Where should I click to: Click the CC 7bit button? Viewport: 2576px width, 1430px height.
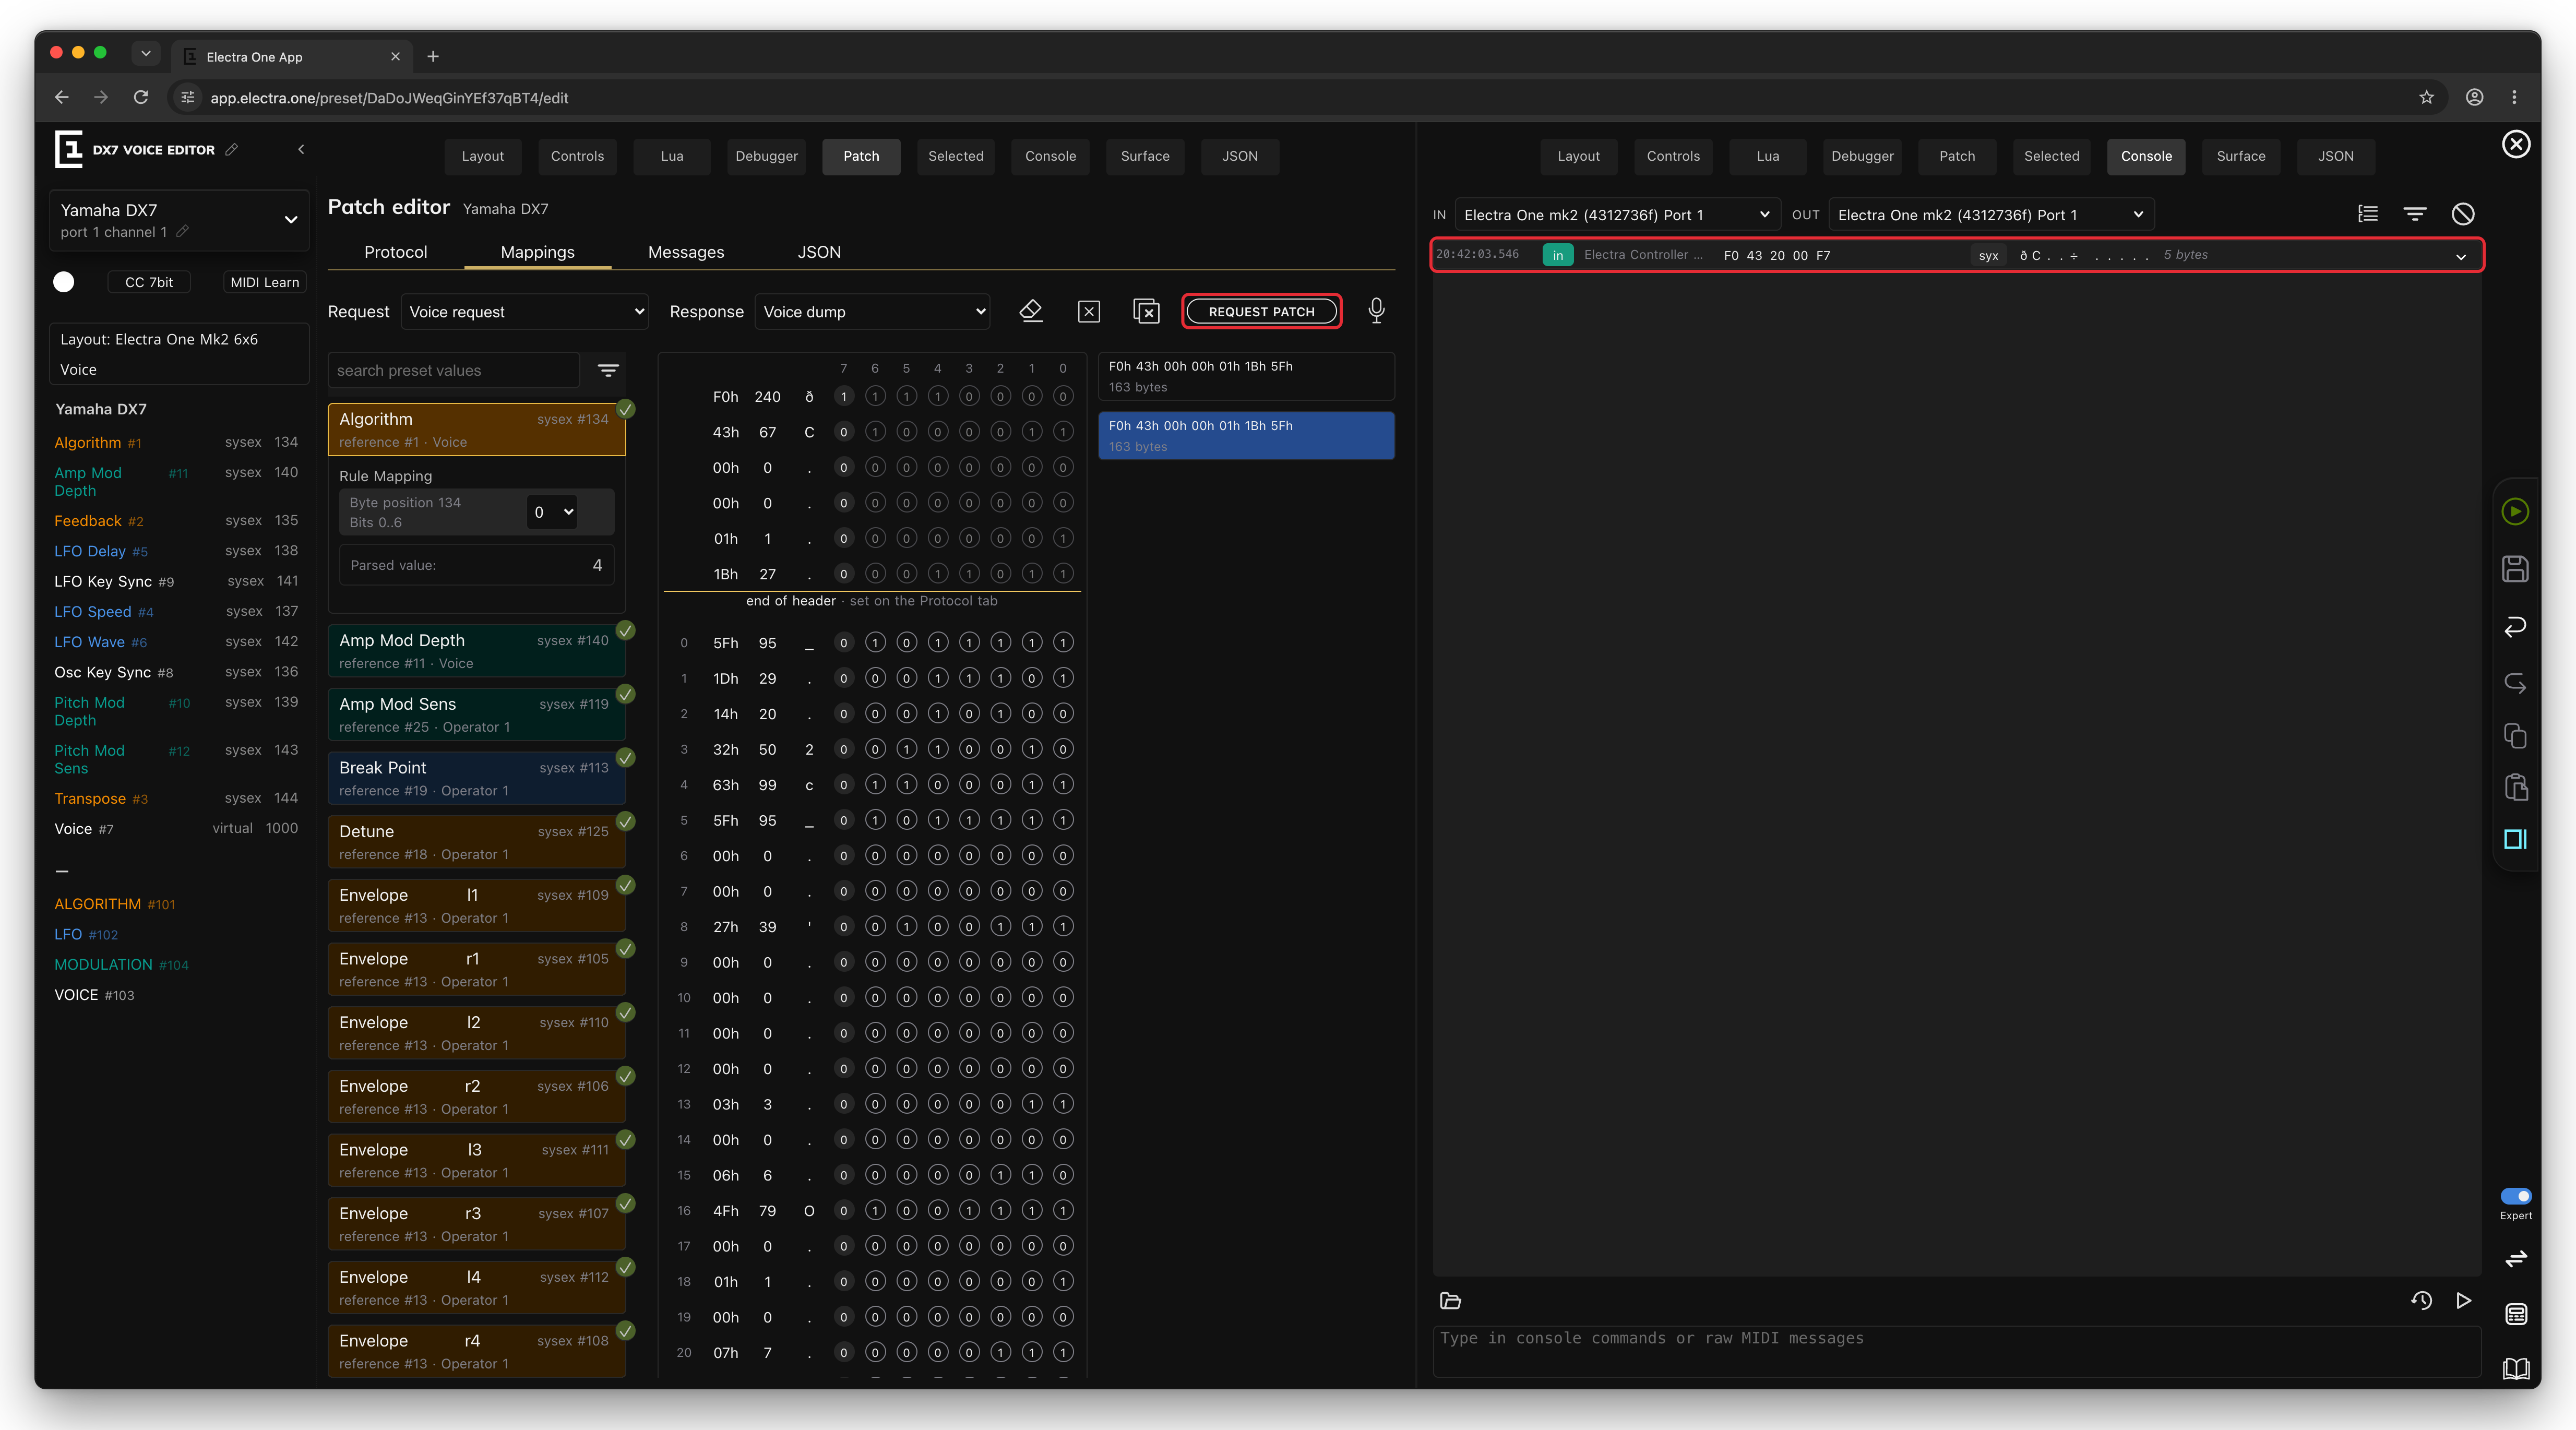(149, 282)
